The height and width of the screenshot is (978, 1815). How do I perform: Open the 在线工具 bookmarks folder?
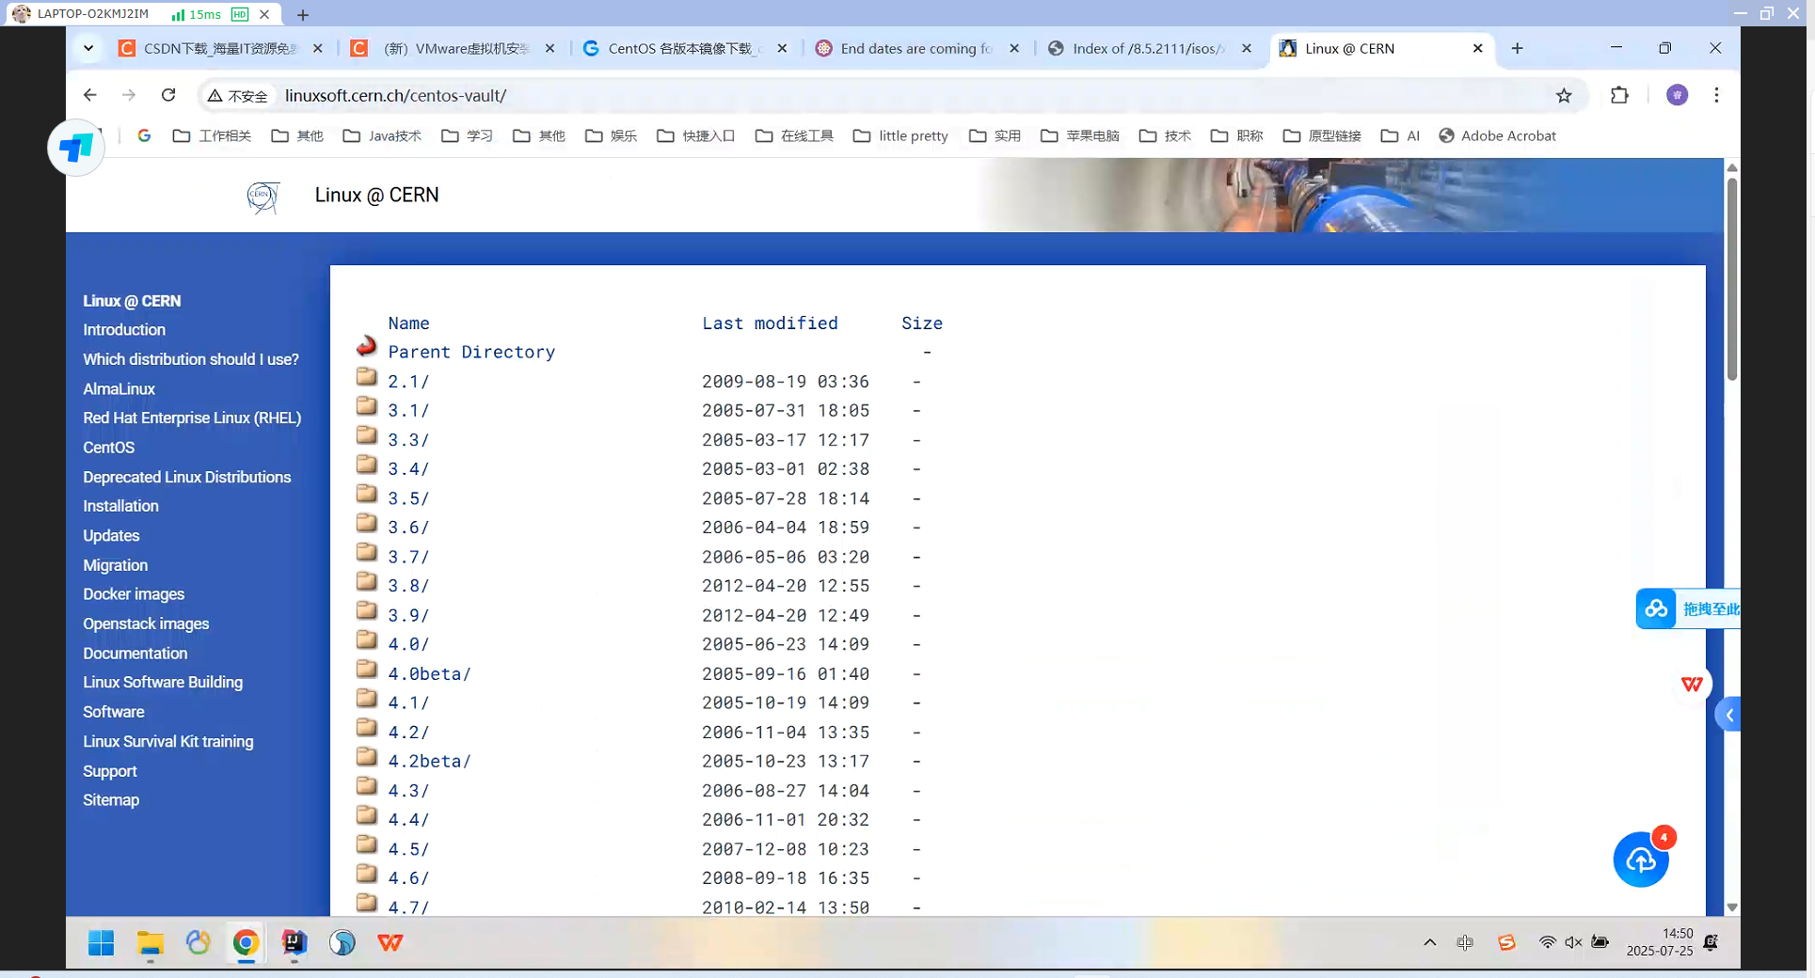[794, 135]
